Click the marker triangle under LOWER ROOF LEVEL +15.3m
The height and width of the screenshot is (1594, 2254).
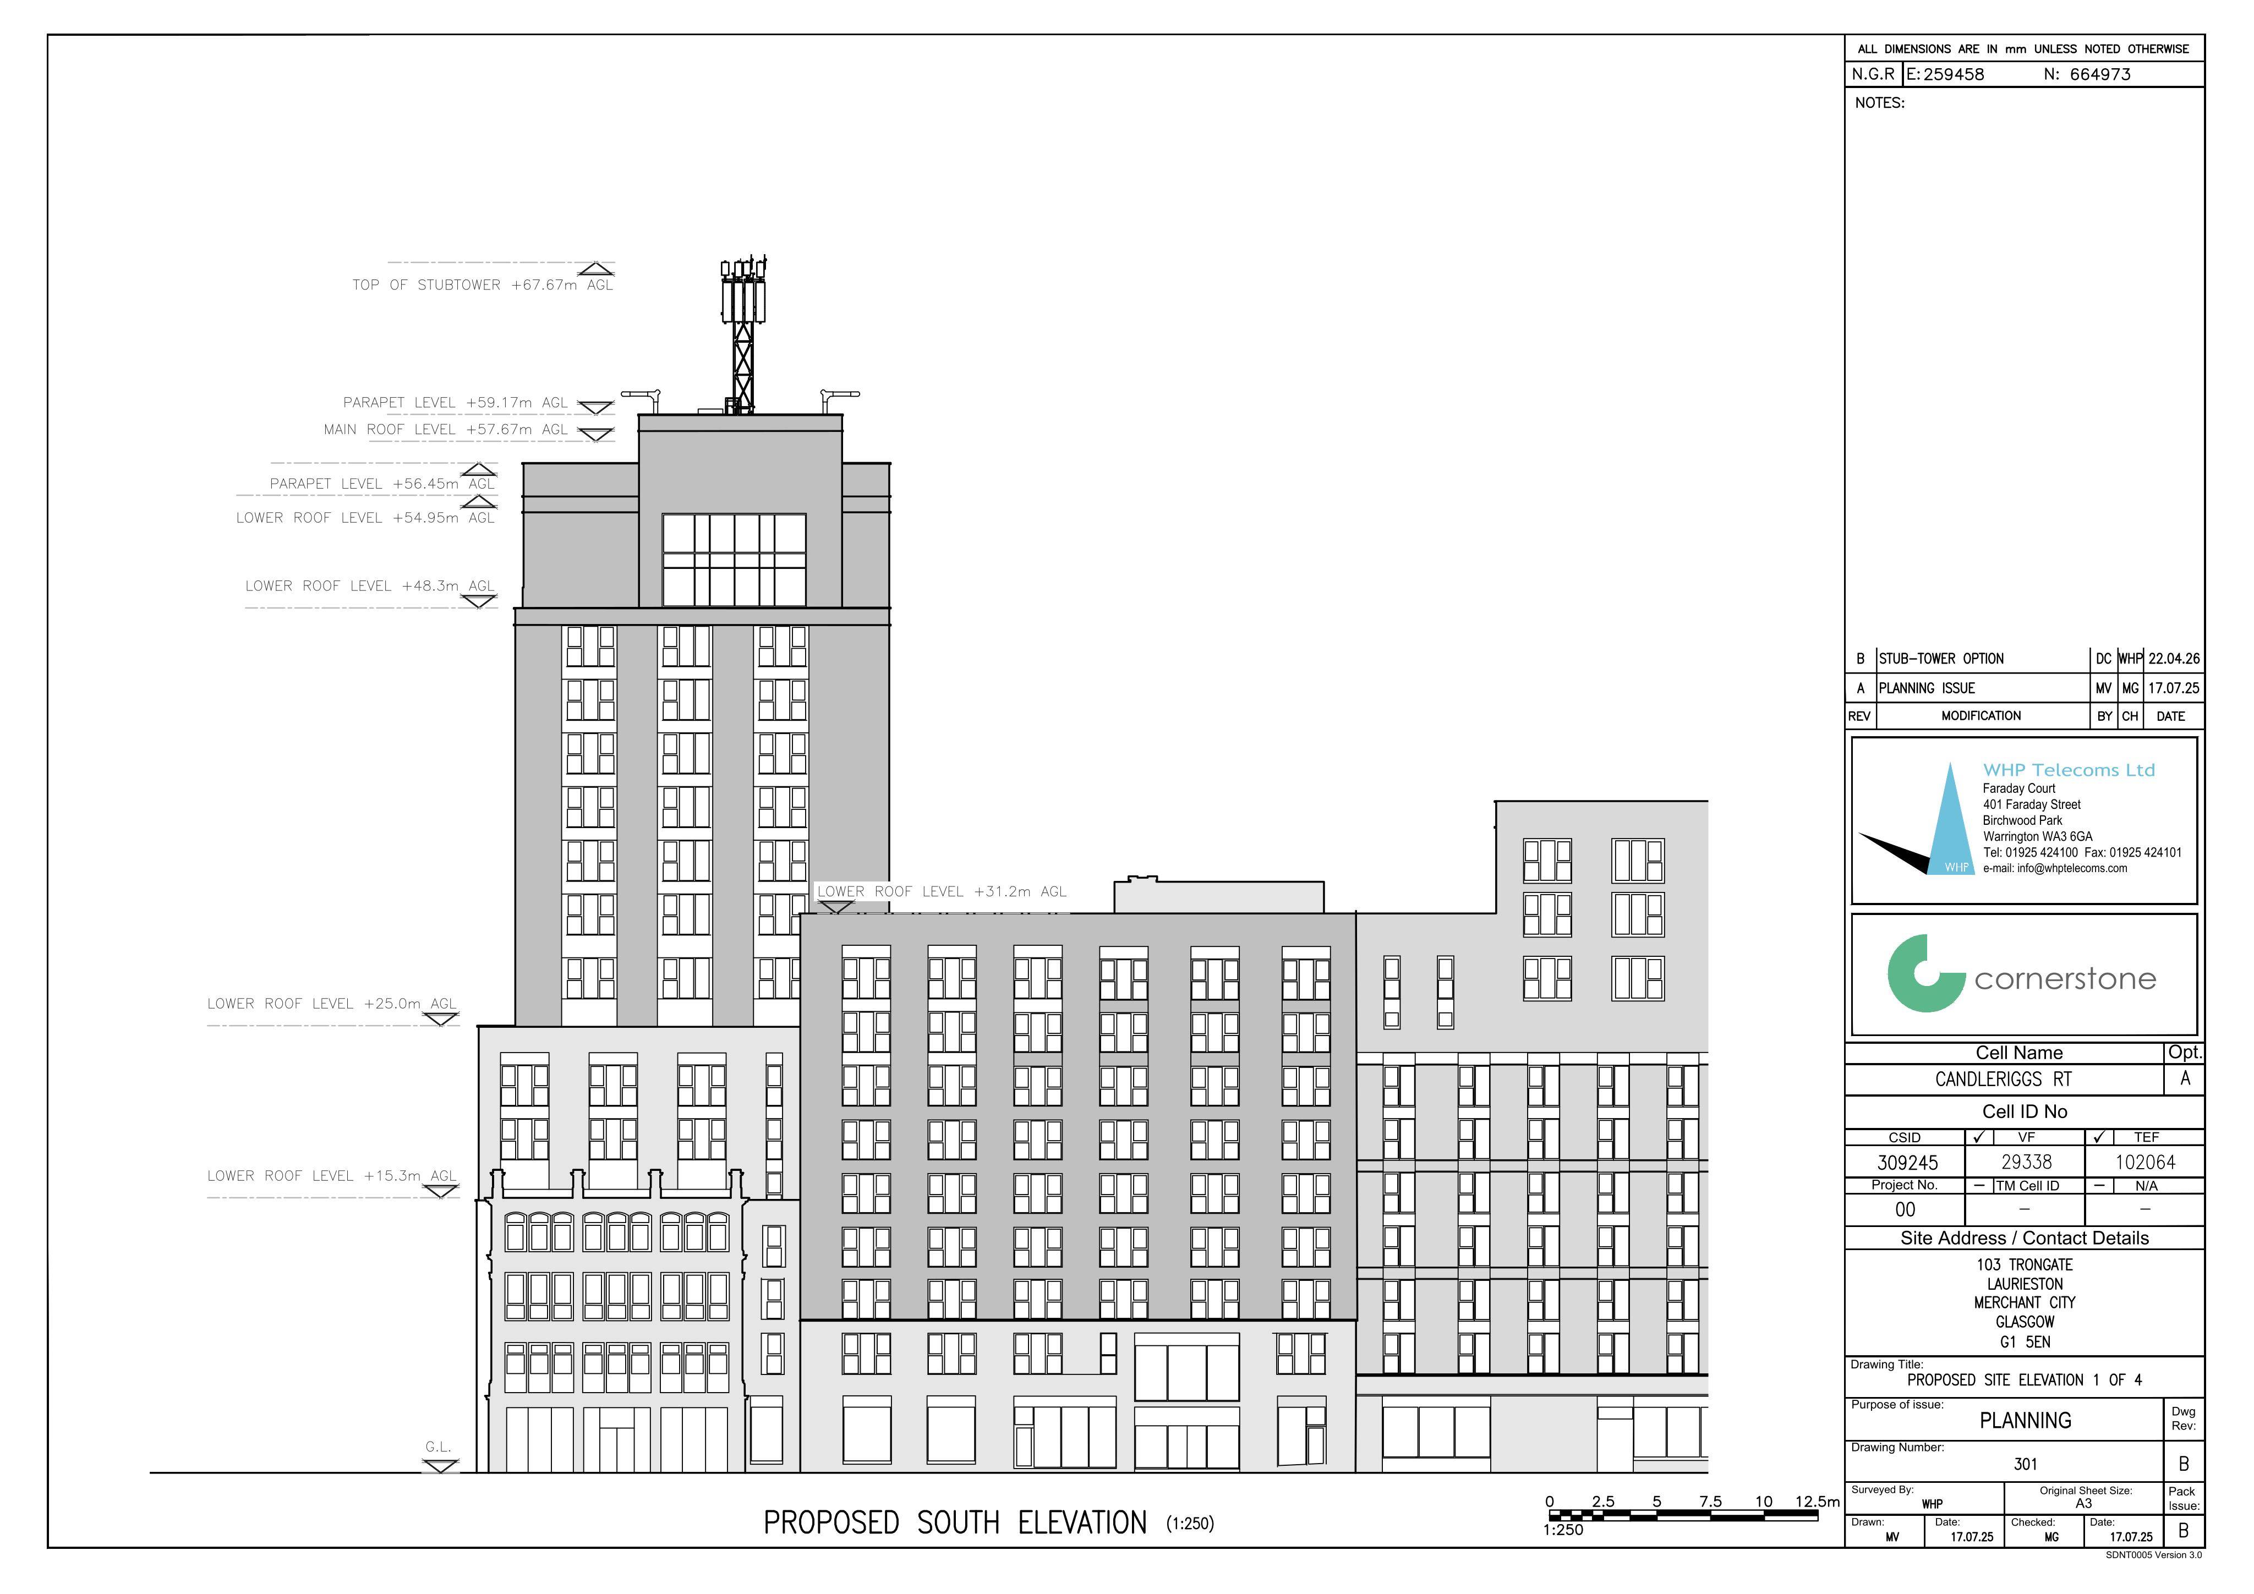coord(440,1191)
